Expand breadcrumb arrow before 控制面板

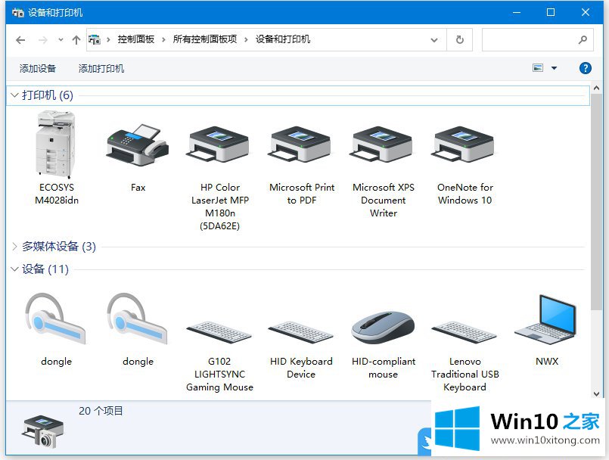108,39
